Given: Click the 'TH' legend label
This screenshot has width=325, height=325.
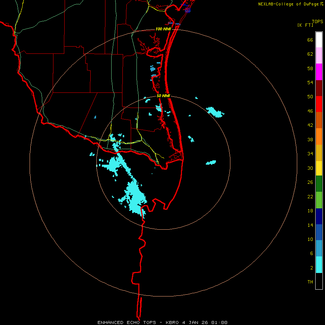Looking at the screenshot, I should point(310,282).
